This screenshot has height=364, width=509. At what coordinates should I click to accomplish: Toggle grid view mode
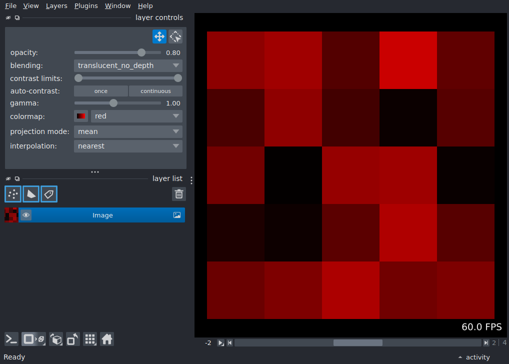point(90,339)
